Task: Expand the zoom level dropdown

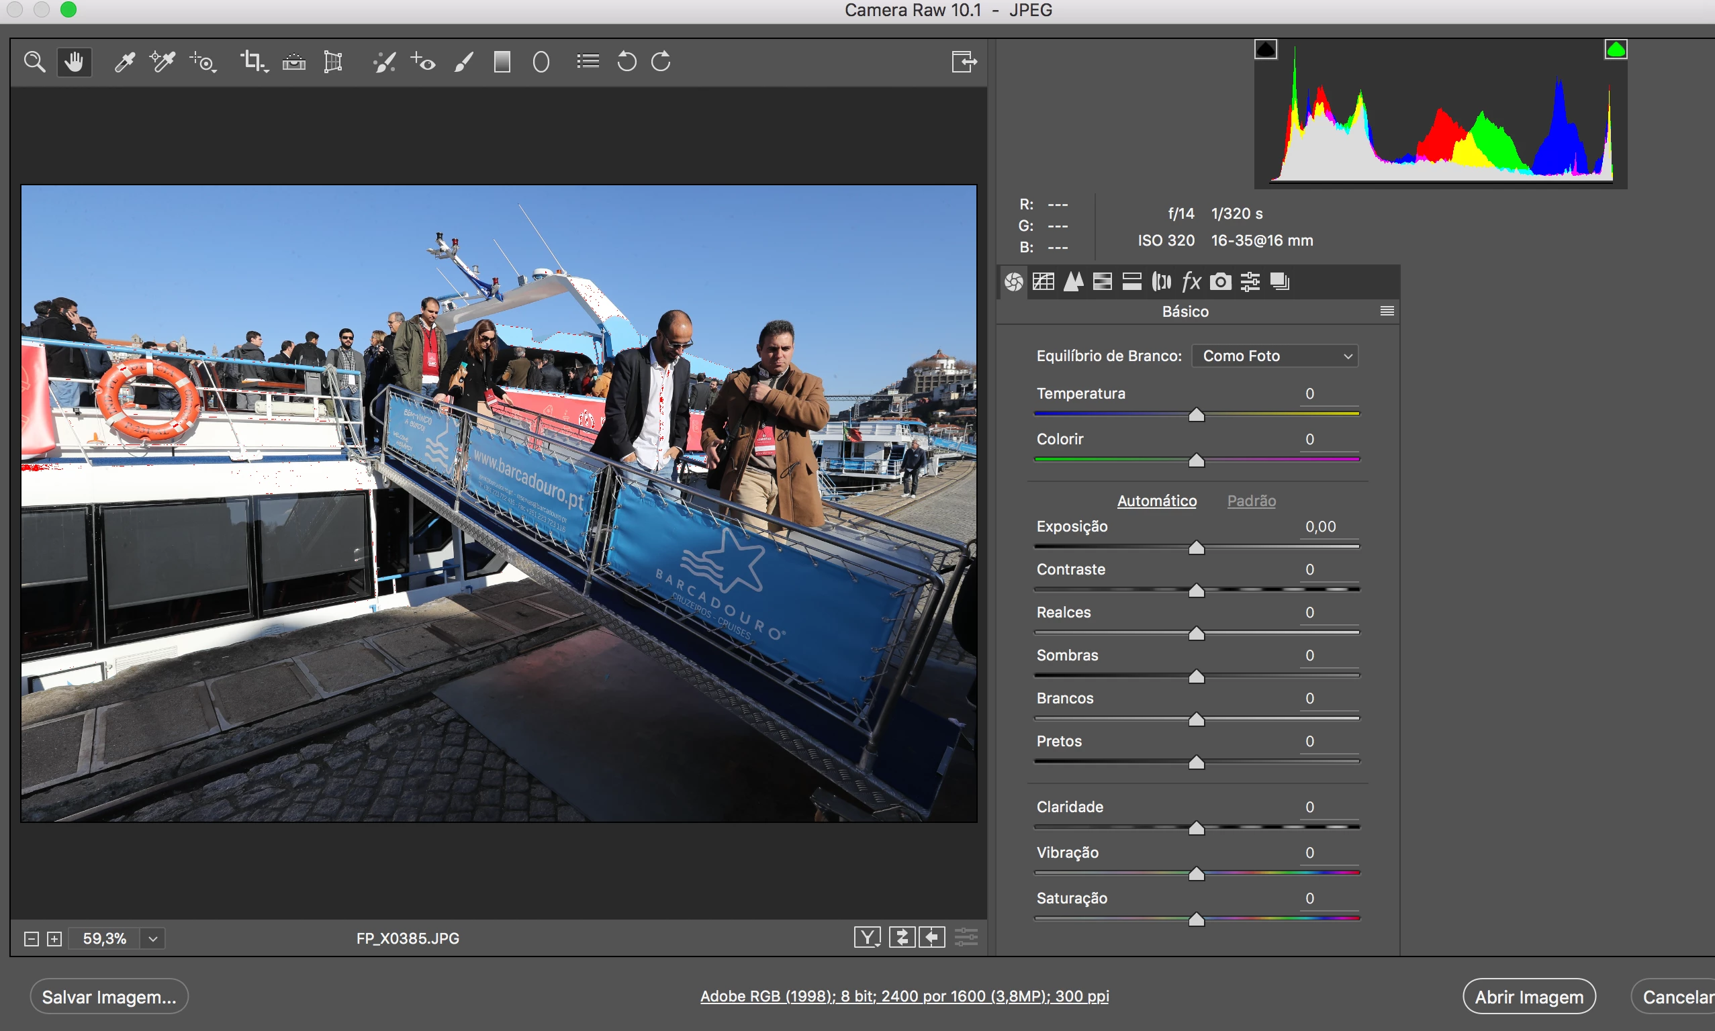Action: [x=153, y=938]
